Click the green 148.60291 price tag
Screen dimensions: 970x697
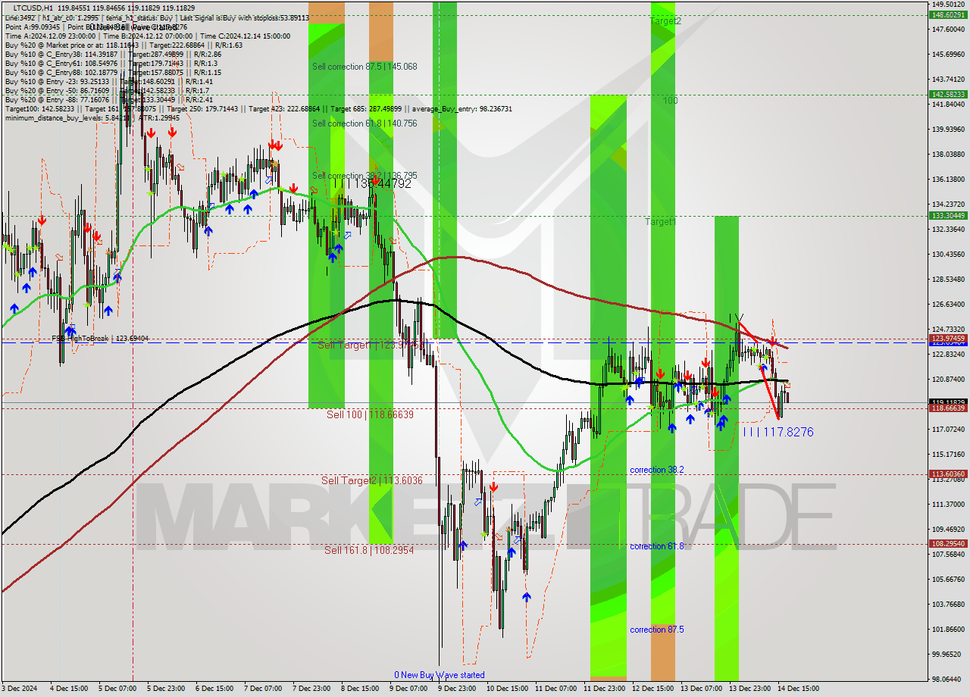click(948, 14)
